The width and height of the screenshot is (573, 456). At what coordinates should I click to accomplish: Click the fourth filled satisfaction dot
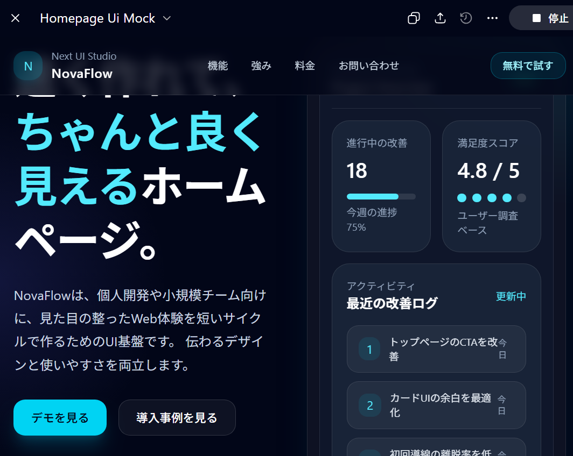pyautogui.click(x=506, y=198)
